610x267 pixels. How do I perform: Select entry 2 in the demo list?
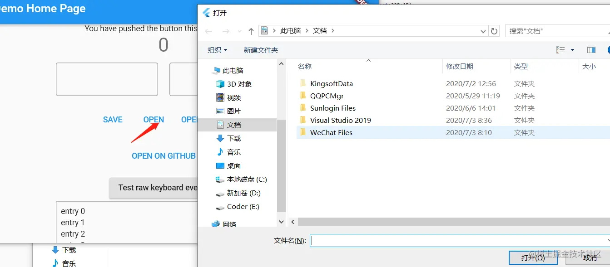(73, 234)
